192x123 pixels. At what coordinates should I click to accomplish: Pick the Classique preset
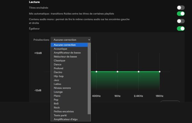(x=69, y=61)
